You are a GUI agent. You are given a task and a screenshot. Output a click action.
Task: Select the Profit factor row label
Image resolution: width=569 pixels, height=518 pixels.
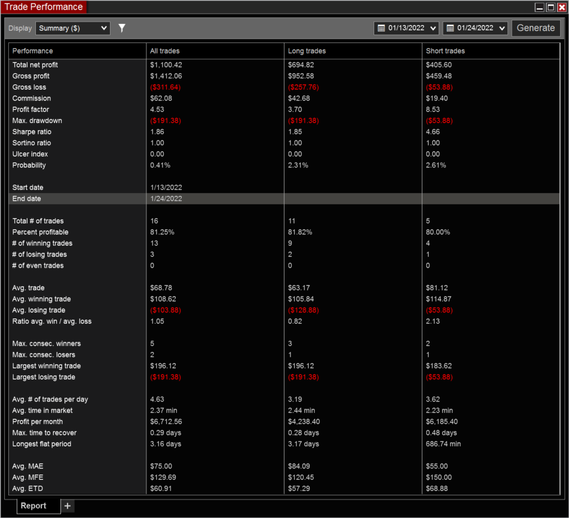(x=30, y=109)
